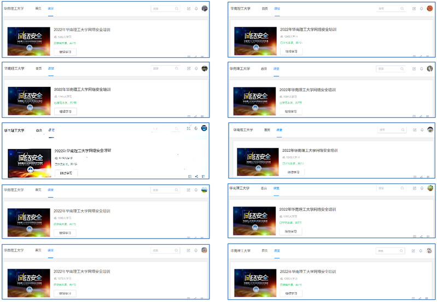Click the edit icon in the fourth-row right panel
Viewport: 437px width, 302px height.
coord(415,188)
